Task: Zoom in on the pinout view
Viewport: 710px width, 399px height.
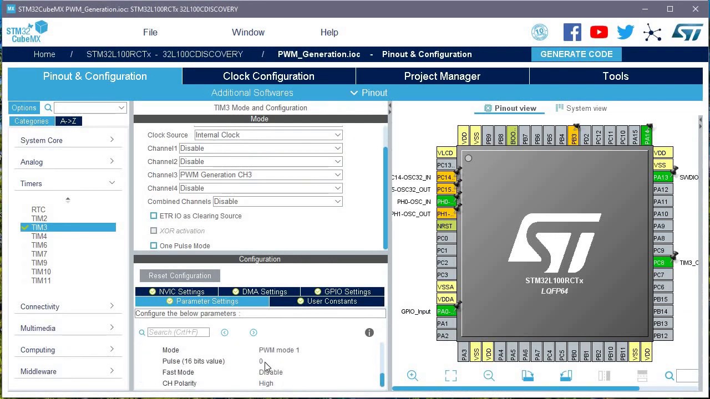Action: pos(413,376)
